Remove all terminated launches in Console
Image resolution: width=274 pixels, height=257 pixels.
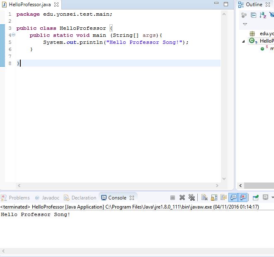[192, 198]
